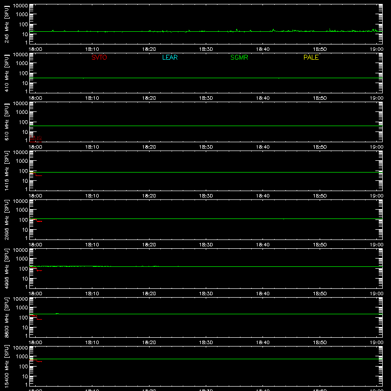Screen dimensions: 391x391
Task: Select the 1415 MHz [SFU] axis title
Action: tap(7, 171)
